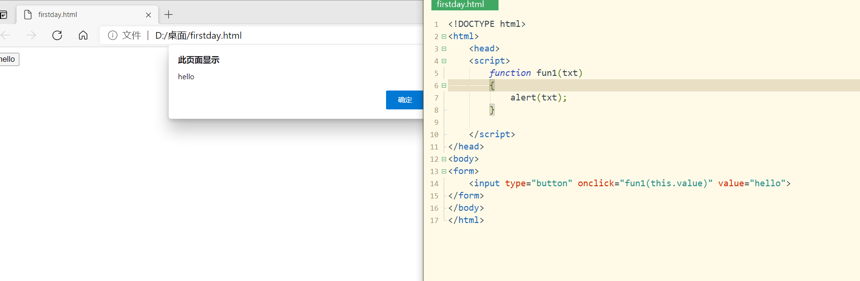Click line number 14 in the gutter
Screen dimensions: 860x281
coord(434,184)
